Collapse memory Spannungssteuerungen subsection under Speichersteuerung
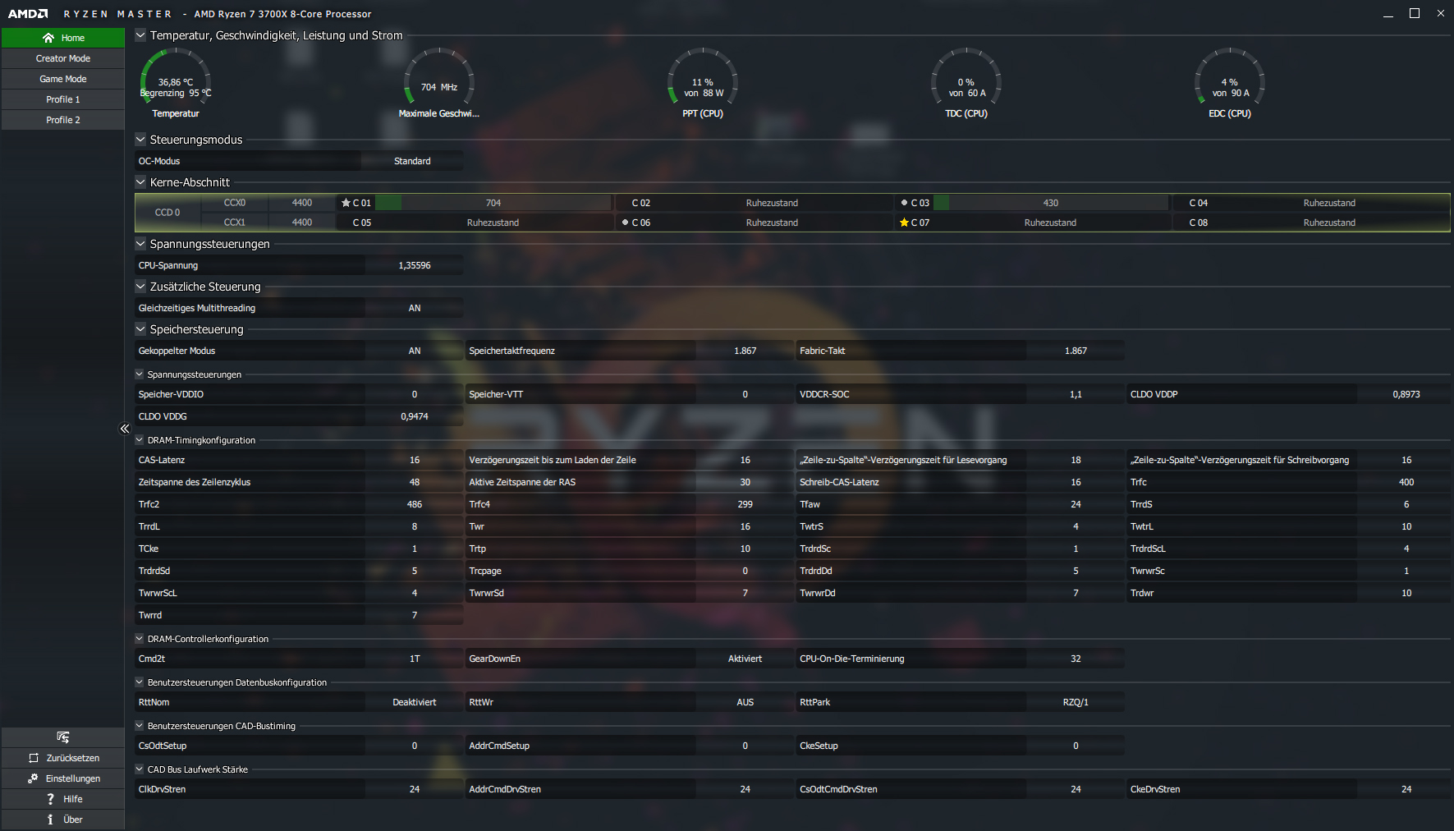This screenshot has width=1454, height=831. (140, 374)
